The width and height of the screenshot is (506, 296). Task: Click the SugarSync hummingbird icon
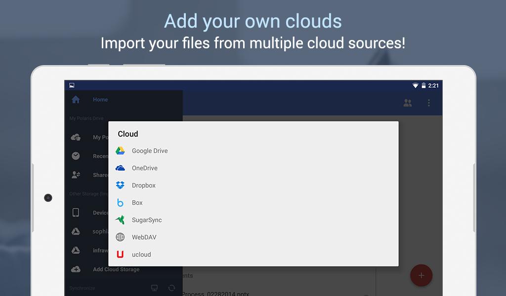pos(120,220)
